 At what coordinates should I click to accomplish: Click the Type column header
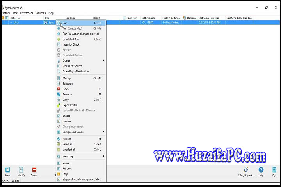coord(54,18)
